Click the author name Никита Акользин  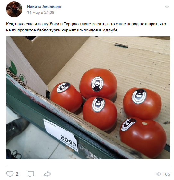click(x=44, y=7)
